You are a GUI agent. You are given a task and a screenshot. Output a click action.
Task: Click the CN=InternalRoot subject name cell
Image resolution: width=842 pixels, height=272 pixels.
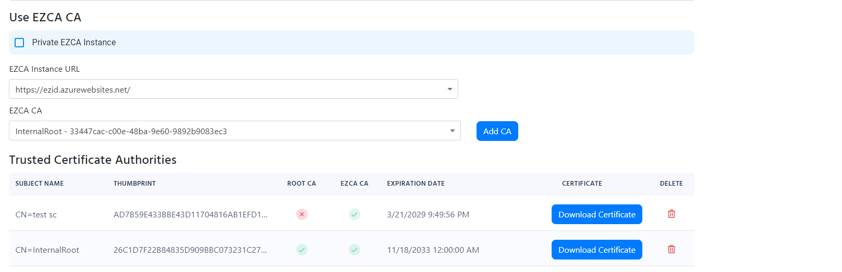coord(47,250)
